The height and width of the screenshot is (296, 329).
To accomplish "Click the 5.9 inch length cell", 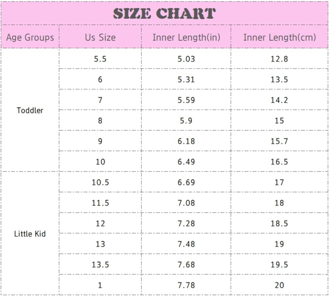I will (186, 121).
